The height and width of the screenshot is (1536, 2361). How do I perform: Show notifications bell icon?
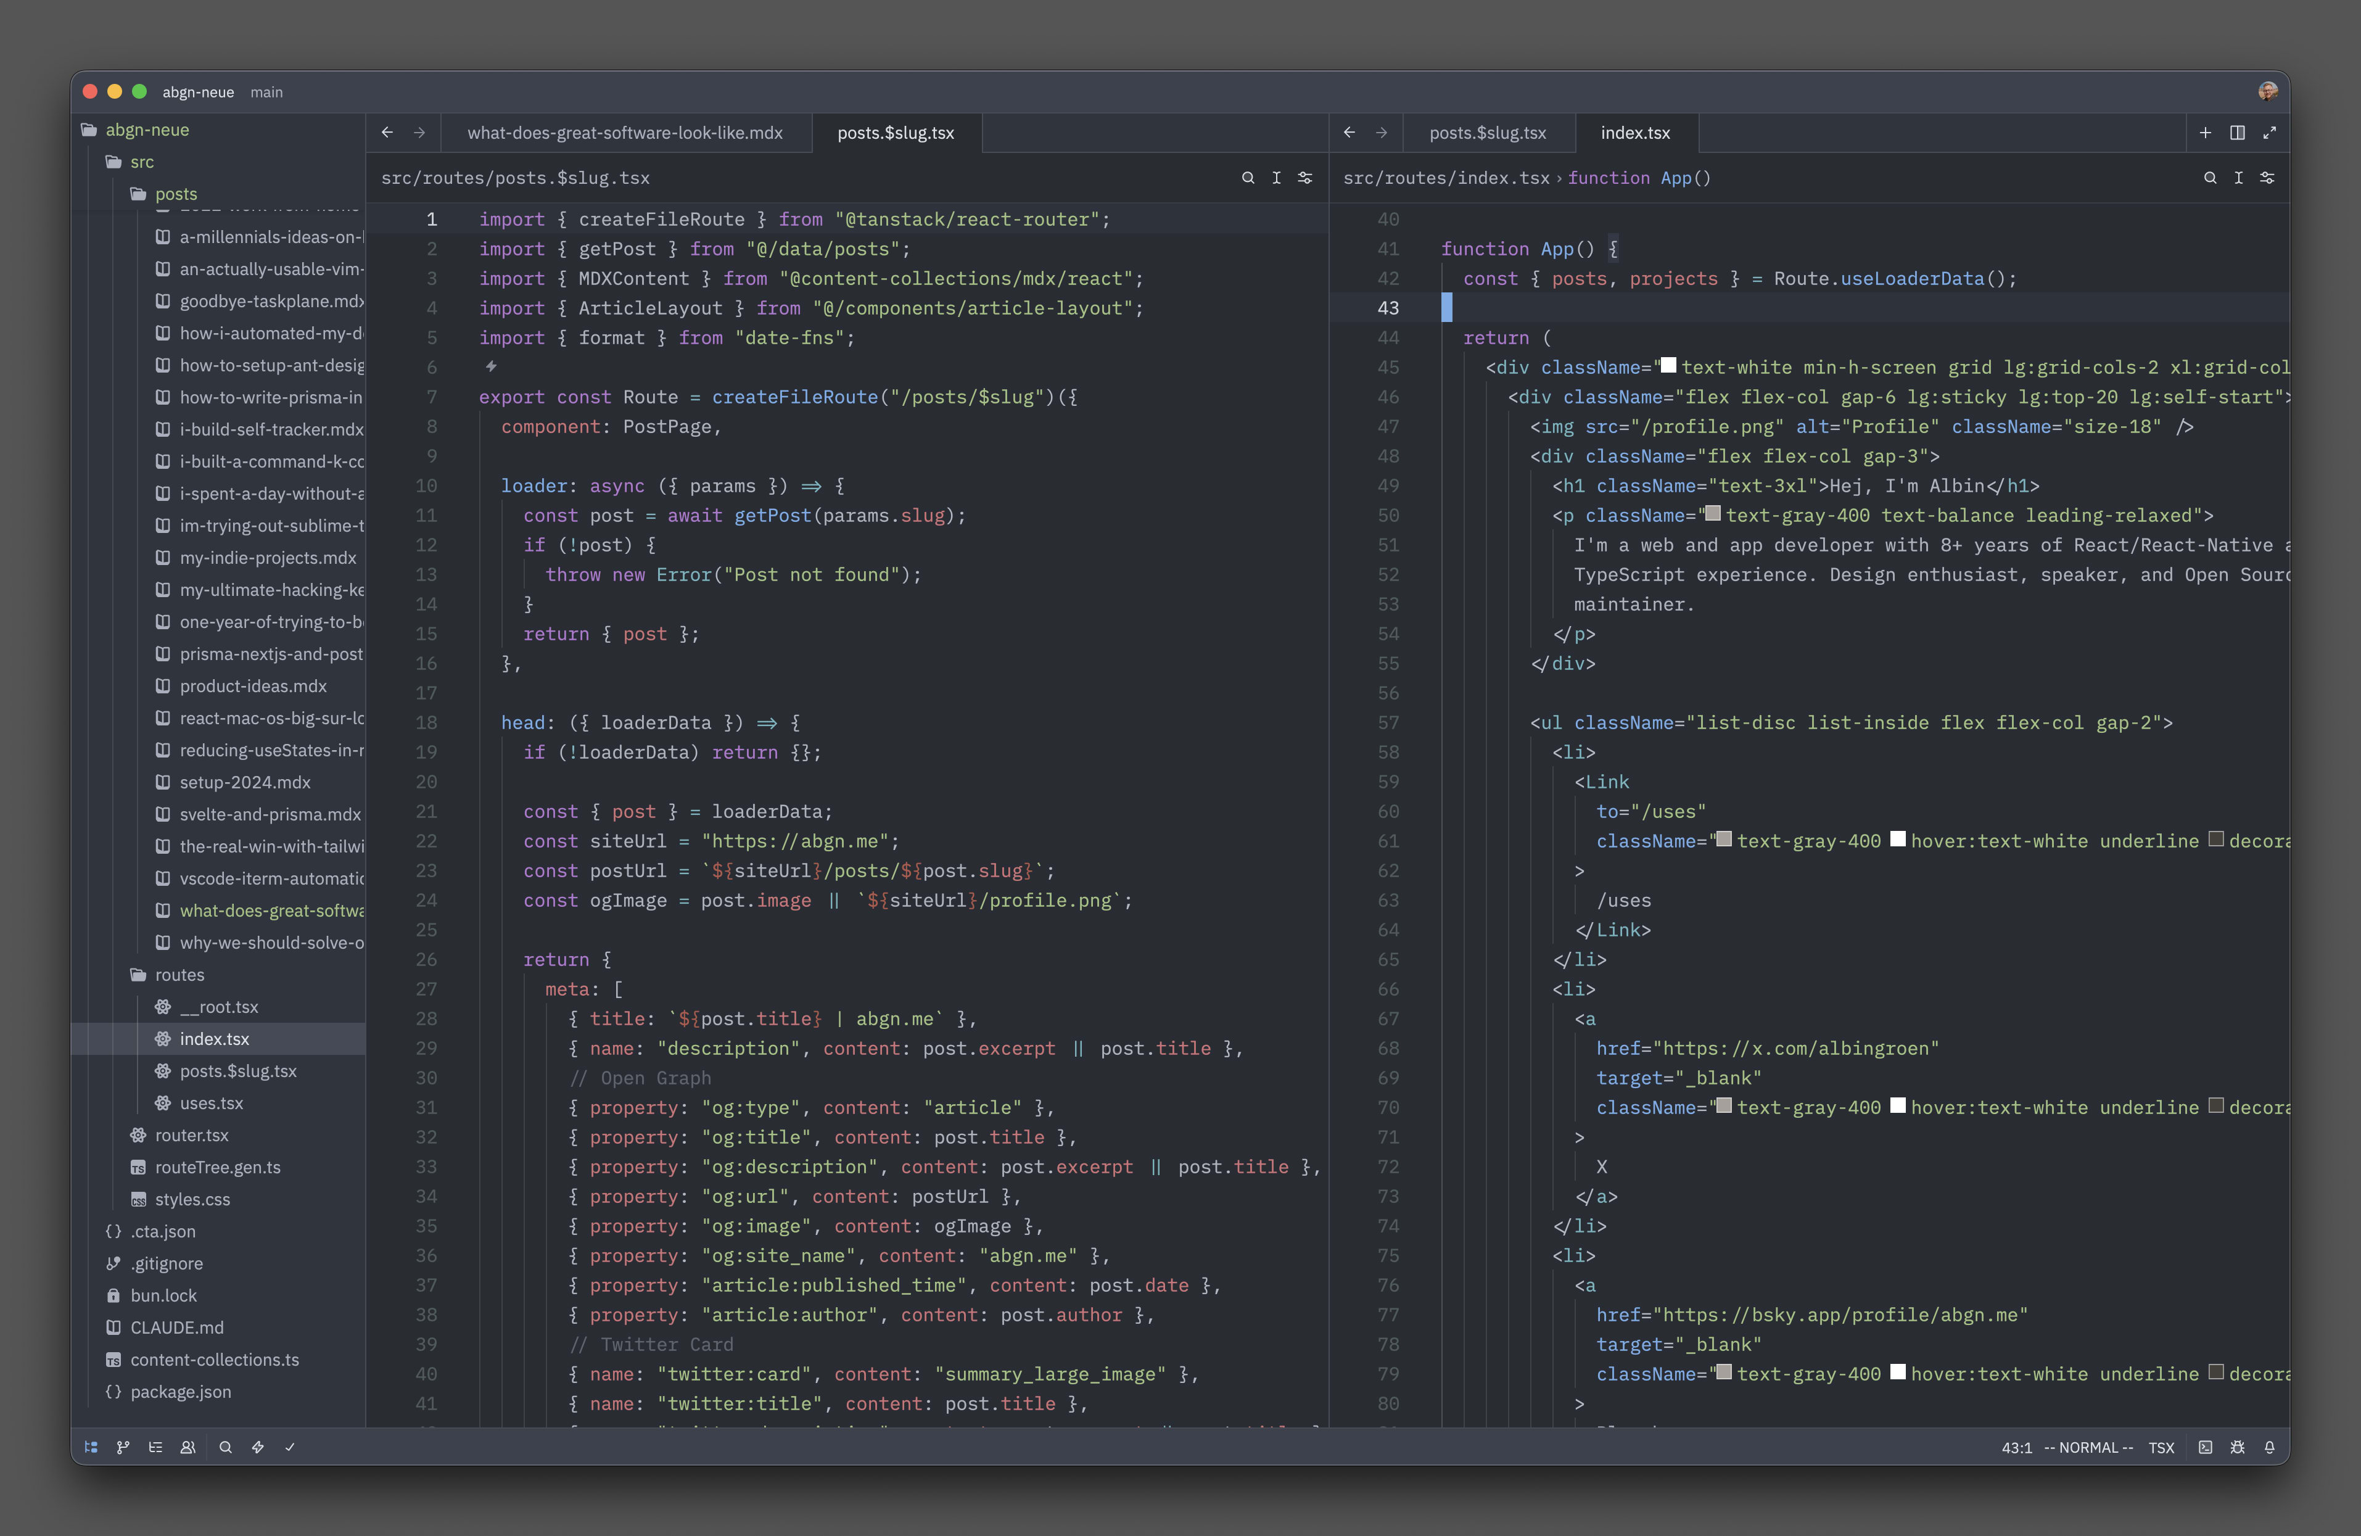tap(2270, 1447)
